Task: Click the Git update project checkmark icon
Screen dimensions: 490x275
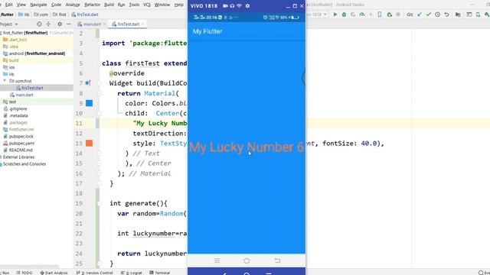Action: coord(420,15)
